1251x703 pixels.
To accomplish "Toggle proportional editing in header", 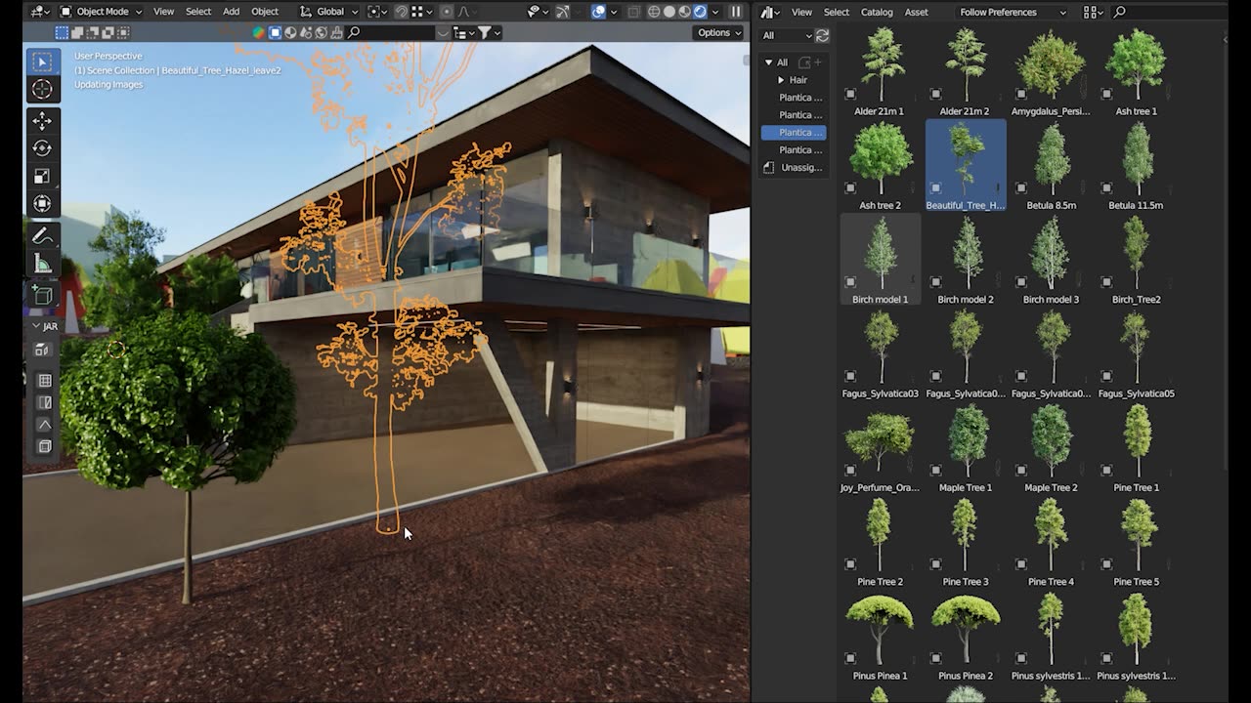I will 447,12.
